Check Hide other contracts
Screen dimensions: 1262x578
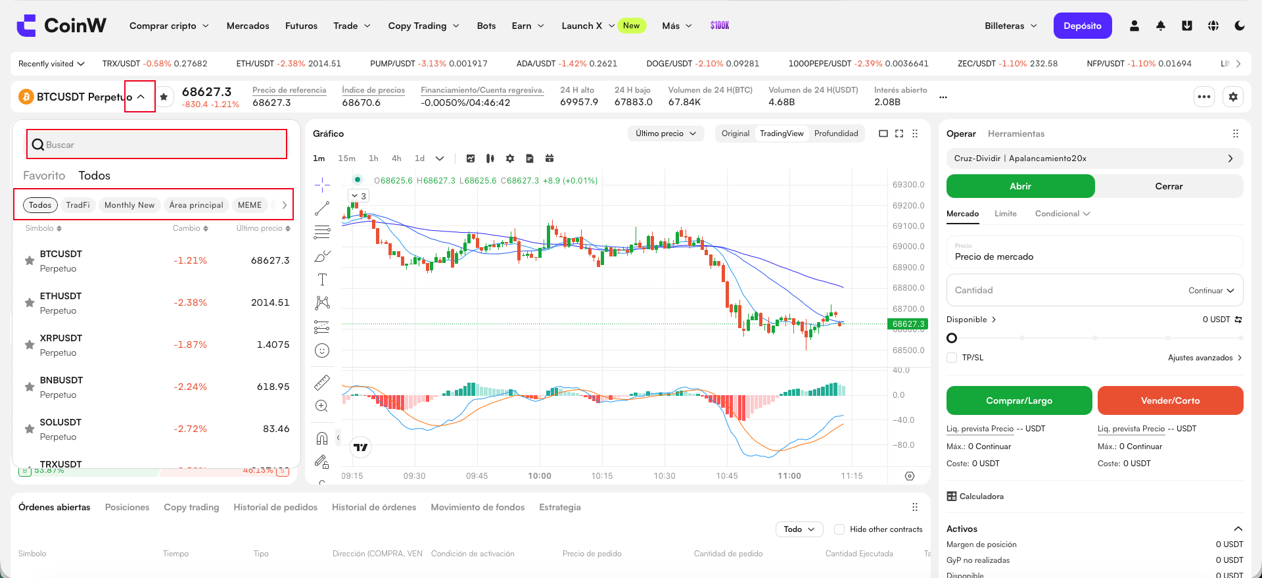click(x=839, y=529)
